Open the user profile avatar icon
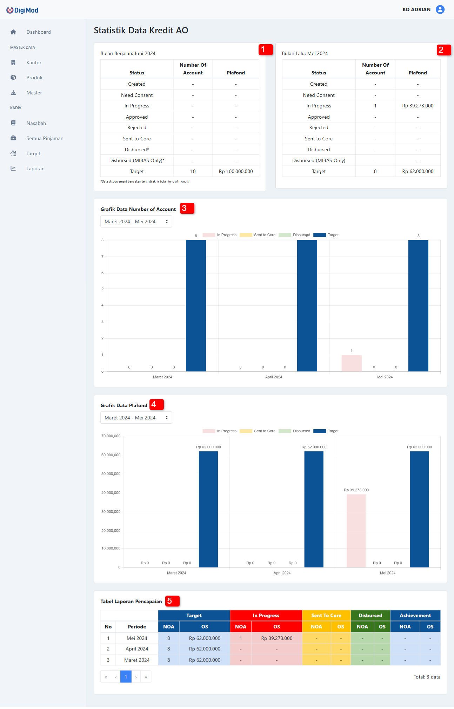The height and width of the screenshot is (709, 454). pos(440,9)
